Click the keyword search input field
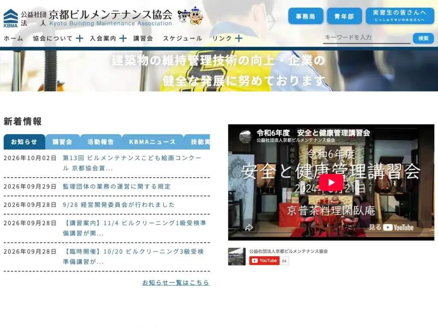Screen dimensions: 438x329 (367, 38)
